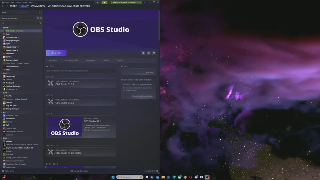Open the VELGROTH SCAB-WAILER OF BLISTERS profile tab
The image size is (320, 180).
(69, 6)
